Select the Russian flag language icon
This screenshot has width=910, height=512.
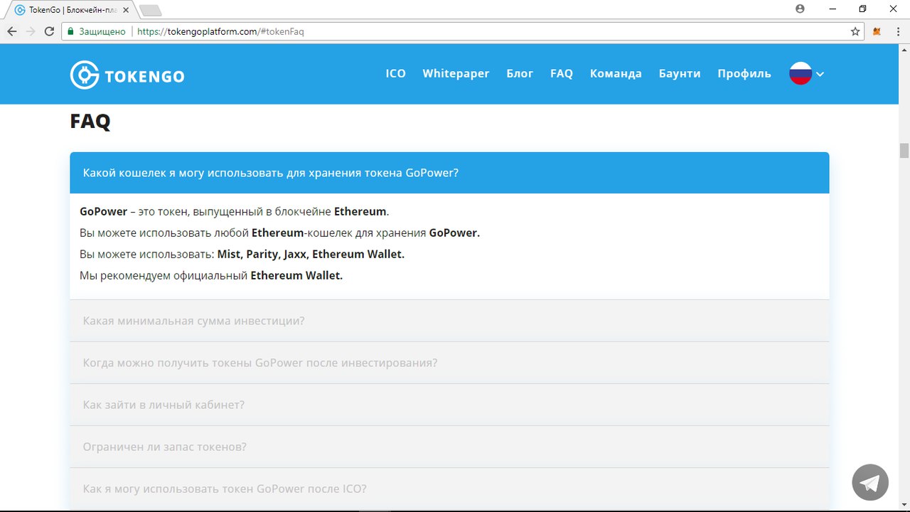click(x=801, y=74)
